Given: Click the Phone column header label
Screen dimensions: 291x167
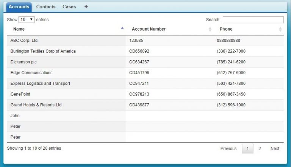Looking at the screenshot, I should click(226, 29).
